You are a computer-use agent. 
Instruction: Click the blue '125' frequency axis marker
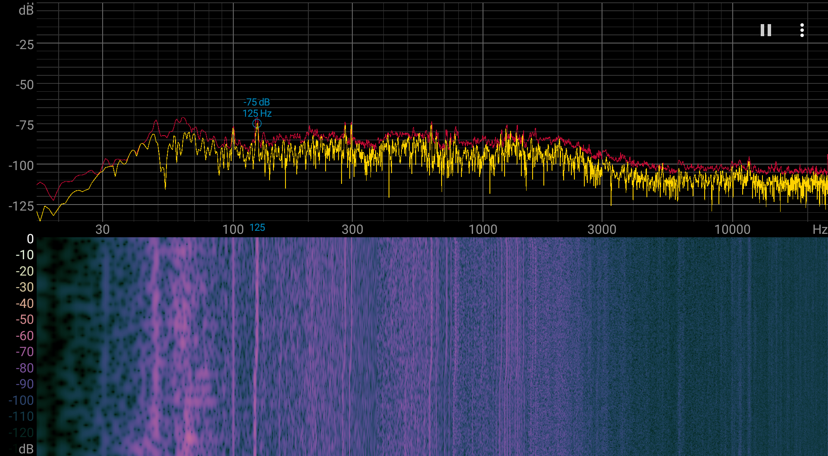click(257, 228)
